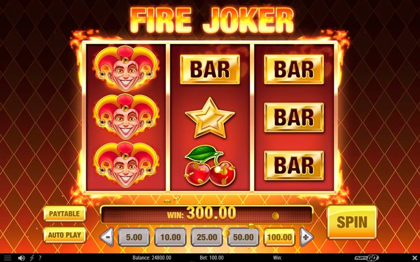
Task: Toggle fast play lightning icon
Action: coord(32,258)
